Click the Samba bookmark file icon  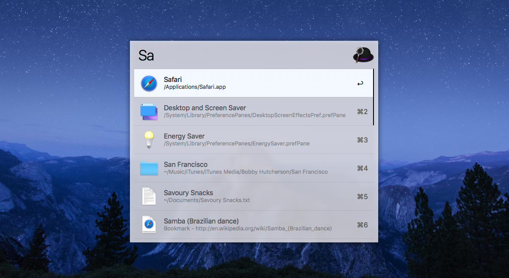149,224
